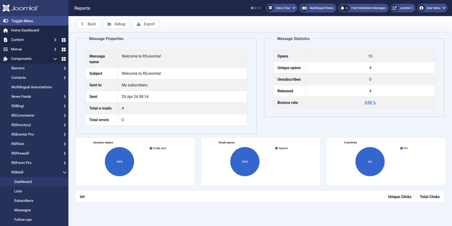Click the Total Clicks column header
This screenshot has height=226, width=452.
click(x=430, y=197)
